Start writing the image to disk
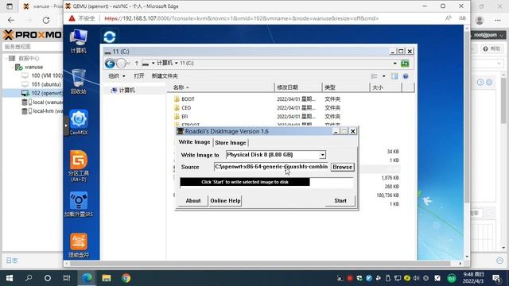Viewport: 509px width, 286px height. coord(340,201)
